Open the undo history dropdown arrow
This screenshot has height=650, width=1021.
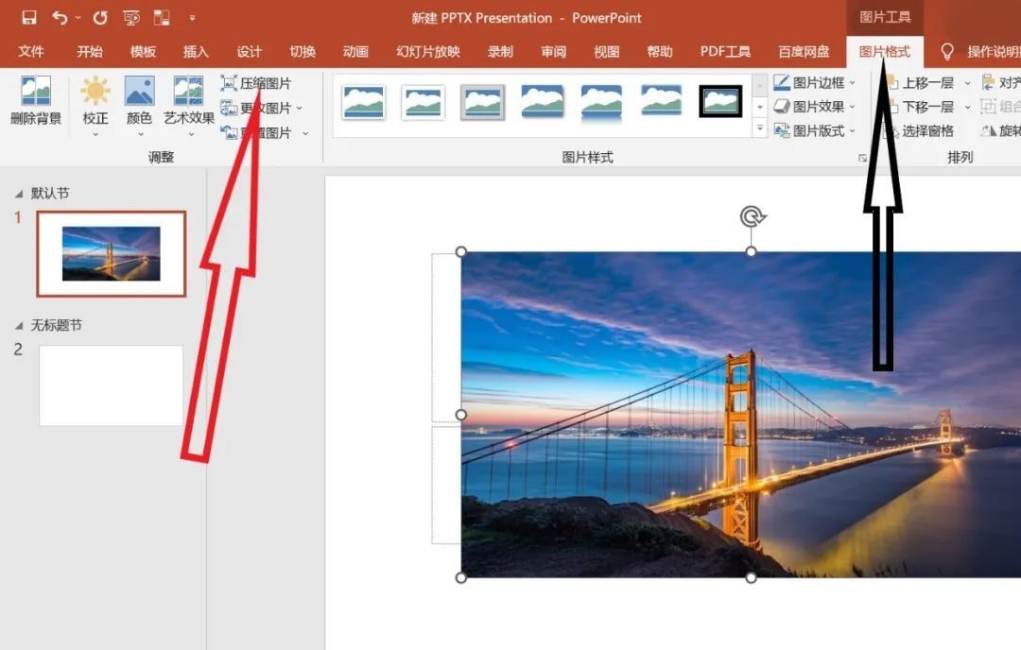[78, 18]
